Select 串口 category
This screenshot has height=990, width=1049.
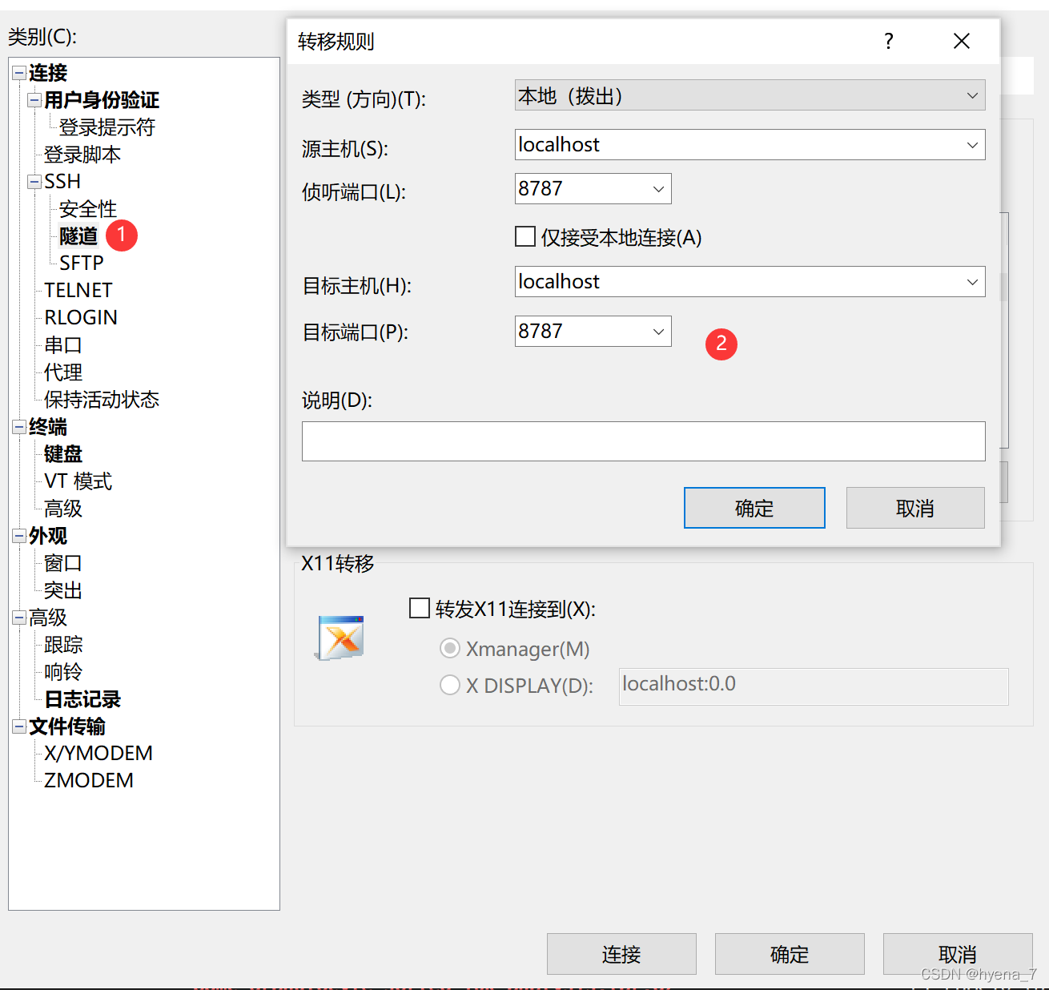(x=63, y=345)
